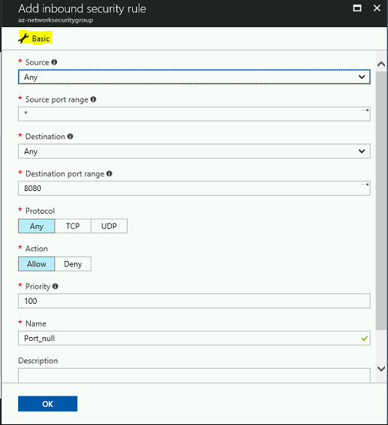Viewport: 388px width, 425px height.
Task: Click the Basic wrench icon
Action: (x=23, y=38)
